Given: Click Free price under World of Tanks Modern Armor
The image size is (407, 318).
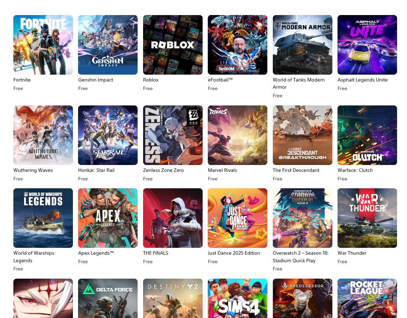Looking at the screenshot, I should tap(278, 96).
